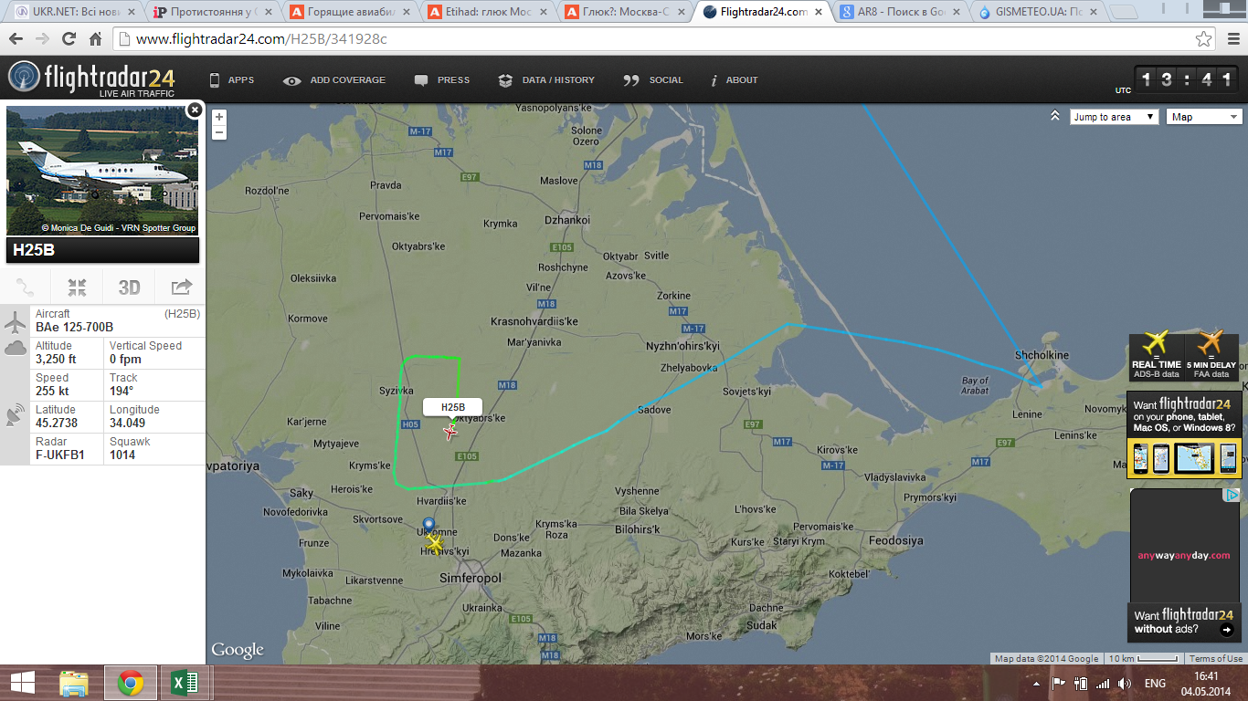Bookmark page with the star icon
The image size is (1248, 701).
click(1204, 39)
